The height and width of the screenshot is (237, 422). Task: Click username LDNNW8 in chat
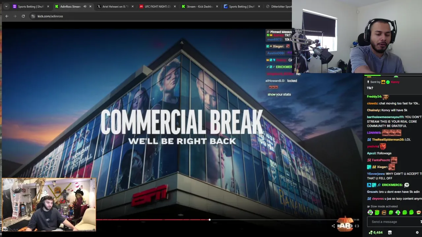(x=374, y=133)
